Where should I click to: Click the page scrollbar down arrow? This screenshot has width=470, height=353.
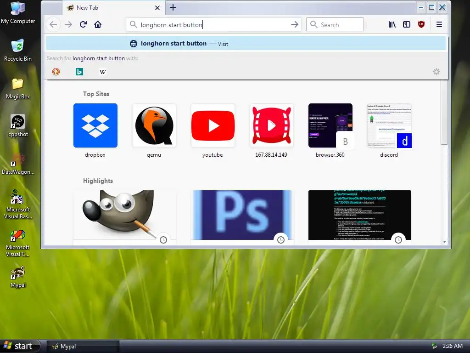coord(444,242)
